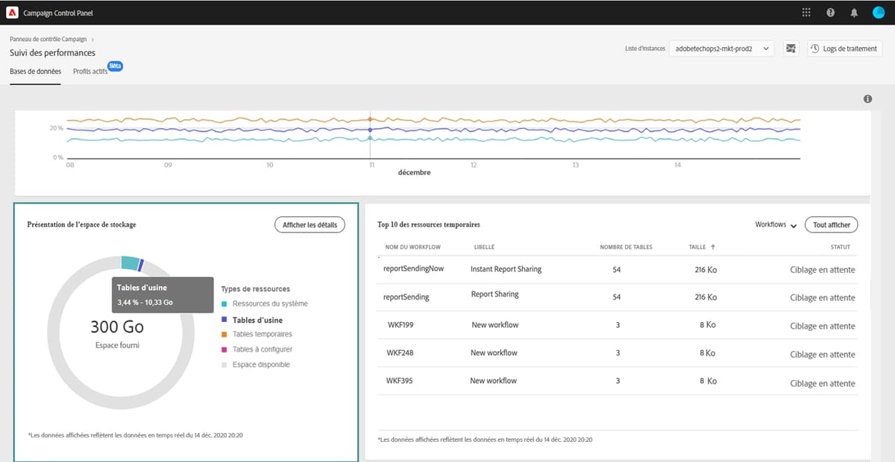
Task: Click the user avatar in top-right corner
Action: pos(879,12)
